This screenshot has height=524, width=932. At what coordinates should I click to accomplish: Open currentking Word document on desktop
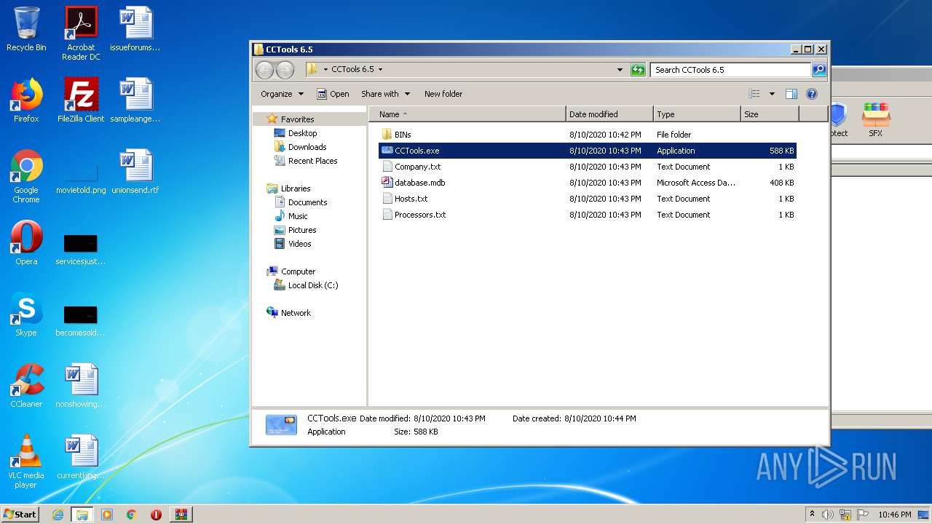81,457
